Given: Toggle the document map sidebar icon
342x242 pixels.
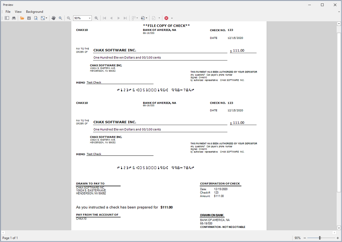Looking at the screenshot, I should [6, 18].
